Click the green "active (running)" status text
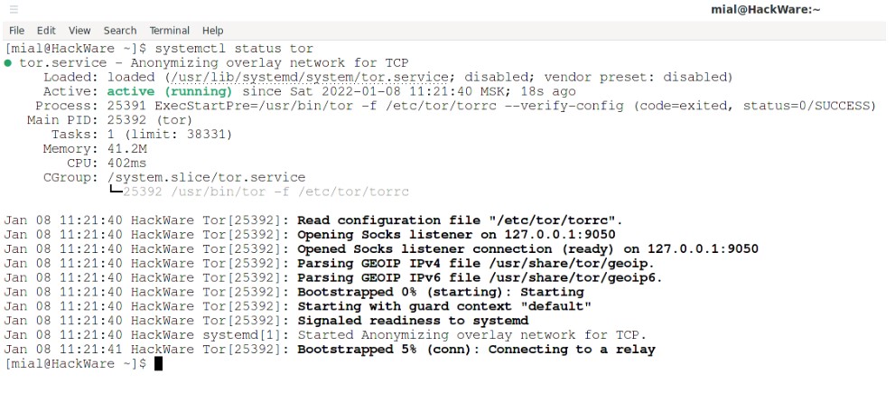Image resolution: width=895 pixels, height=393 pixels. 170,91
